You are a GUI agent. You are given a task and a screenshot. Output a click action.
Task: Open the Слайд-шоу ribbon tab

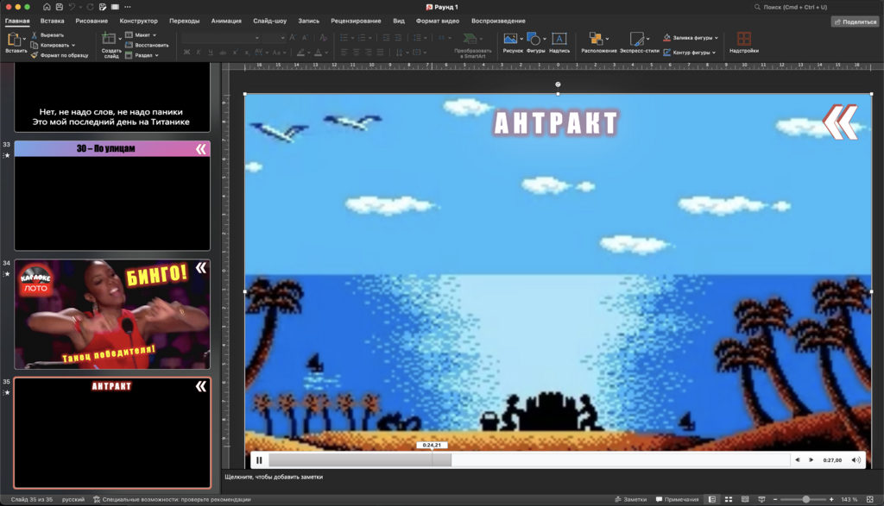(x=269, y=21)
